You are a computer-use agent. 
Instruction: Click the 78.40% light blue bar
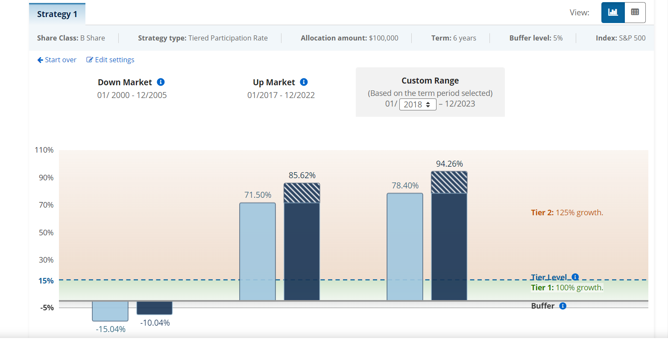pos(405,247)
